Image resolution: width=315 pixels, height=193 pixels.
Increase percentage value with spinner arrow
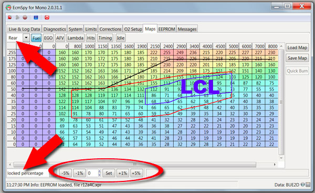coord(99,171)
